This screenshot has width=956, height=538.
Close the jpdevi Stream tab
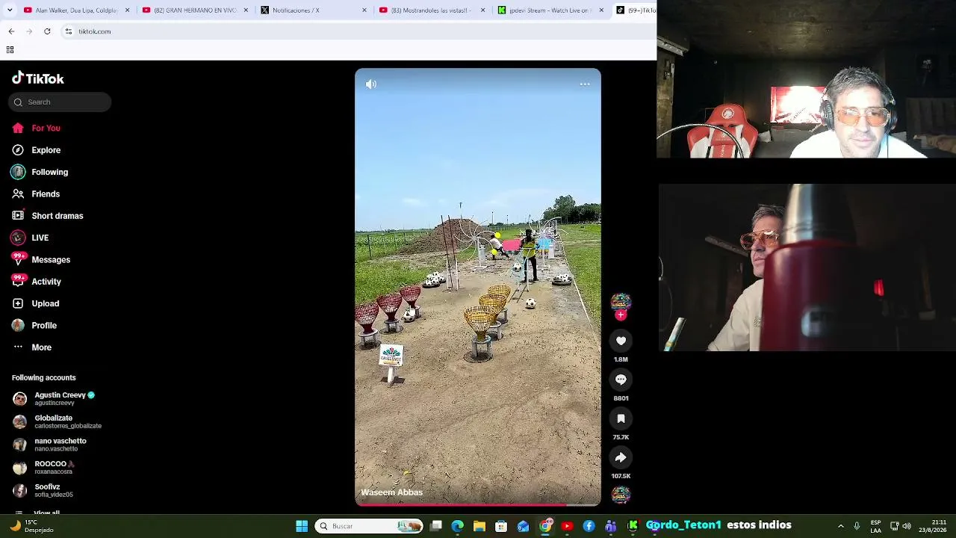pos(601,10)
